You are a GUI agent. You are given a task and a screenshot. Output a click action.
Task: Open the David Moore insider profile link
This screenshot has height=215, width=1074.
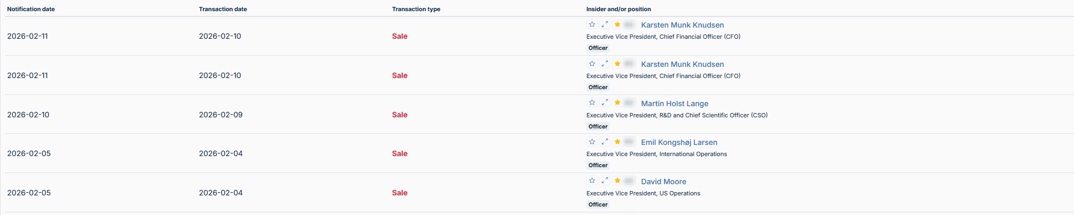pos(663,182)
